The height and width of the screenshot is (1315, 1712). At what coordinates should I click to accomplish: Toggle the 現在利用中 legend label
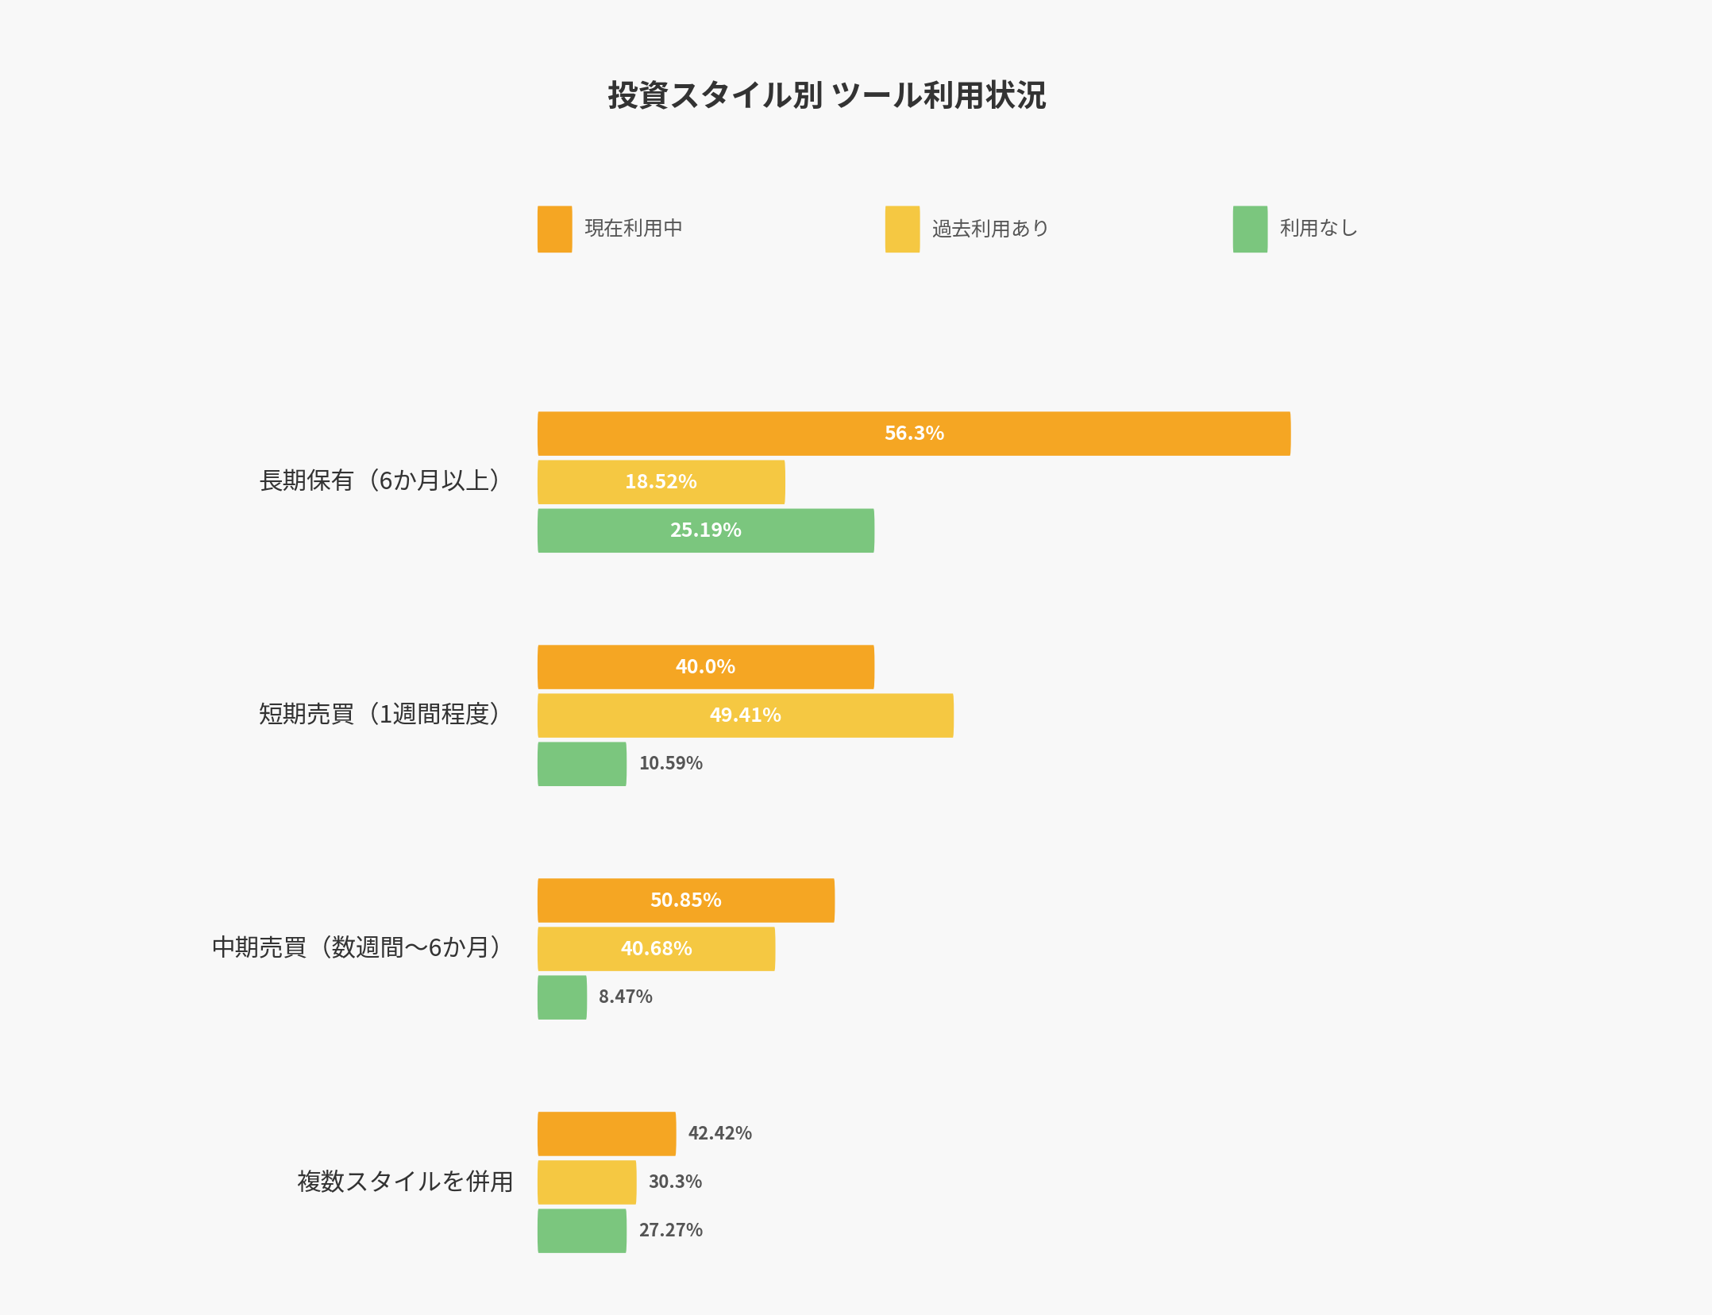point(633,229)
